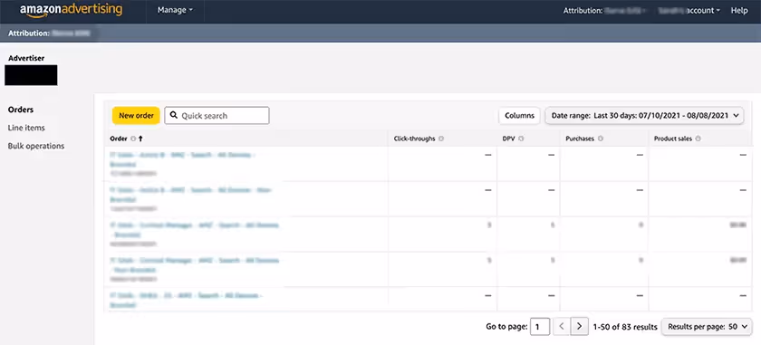Viewport: 761px width, 345px height.
Task: Go to next results page
Action: coord(580,327)
